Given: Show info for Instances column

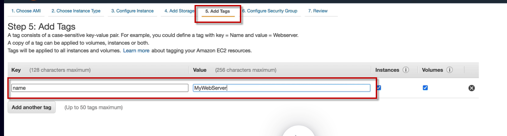Looking at the screenshot, I should (x=405, y=70).
